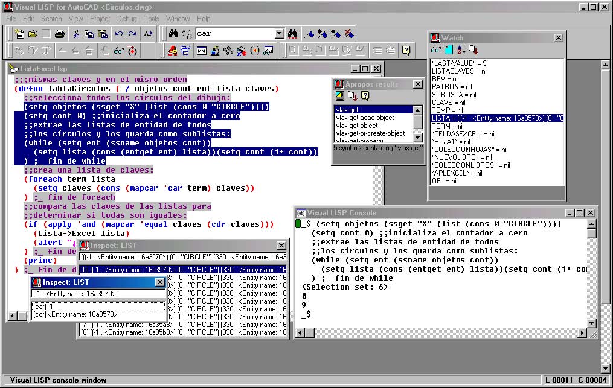Select the [8] CIRCLE row in Inspect LIST
The height and width of the screenshot is (388, 613).
(x=183, y=332)
